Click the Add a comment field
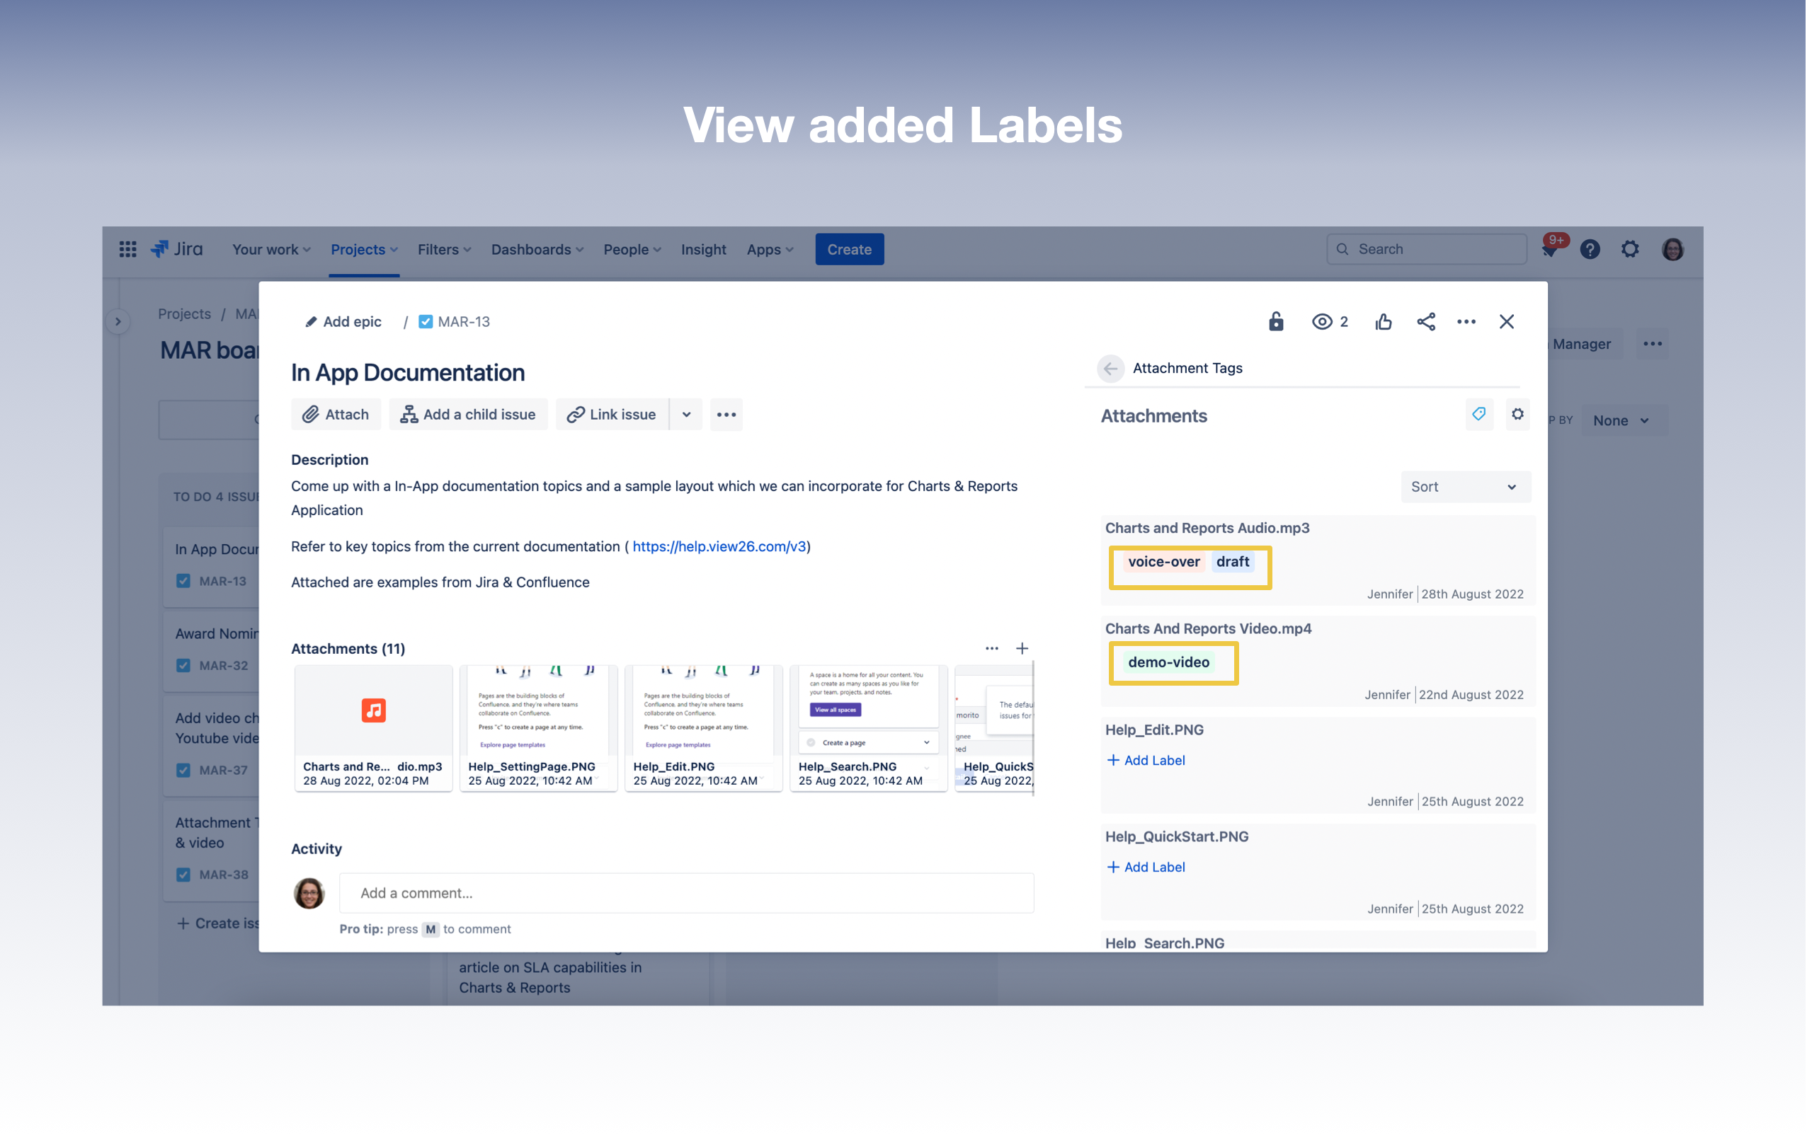The height and width of the screenshot is (1135, 1807). tap(686, 893)
